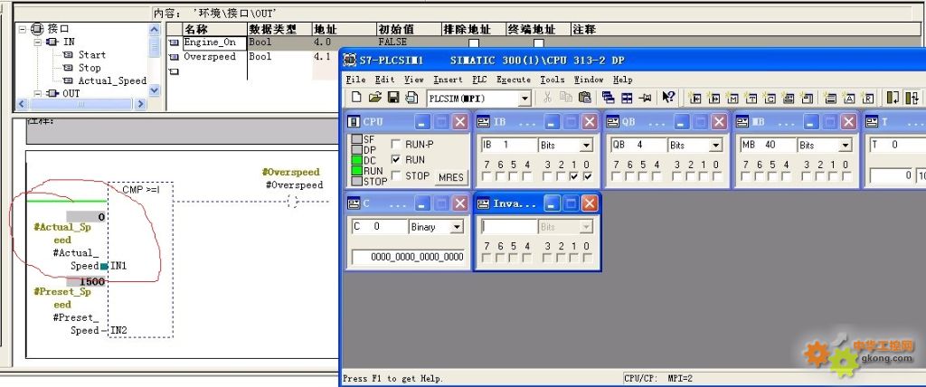Screen dimensions: 926x387
Task: Click the tree vertical scrollbar down arrow
Action: (x=154, y=90)
